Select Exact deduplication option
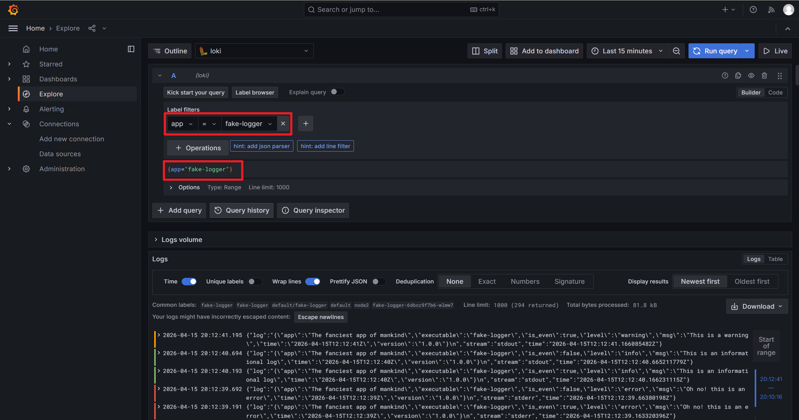Viewport: 799px width, 420px height. click(487, 282)
